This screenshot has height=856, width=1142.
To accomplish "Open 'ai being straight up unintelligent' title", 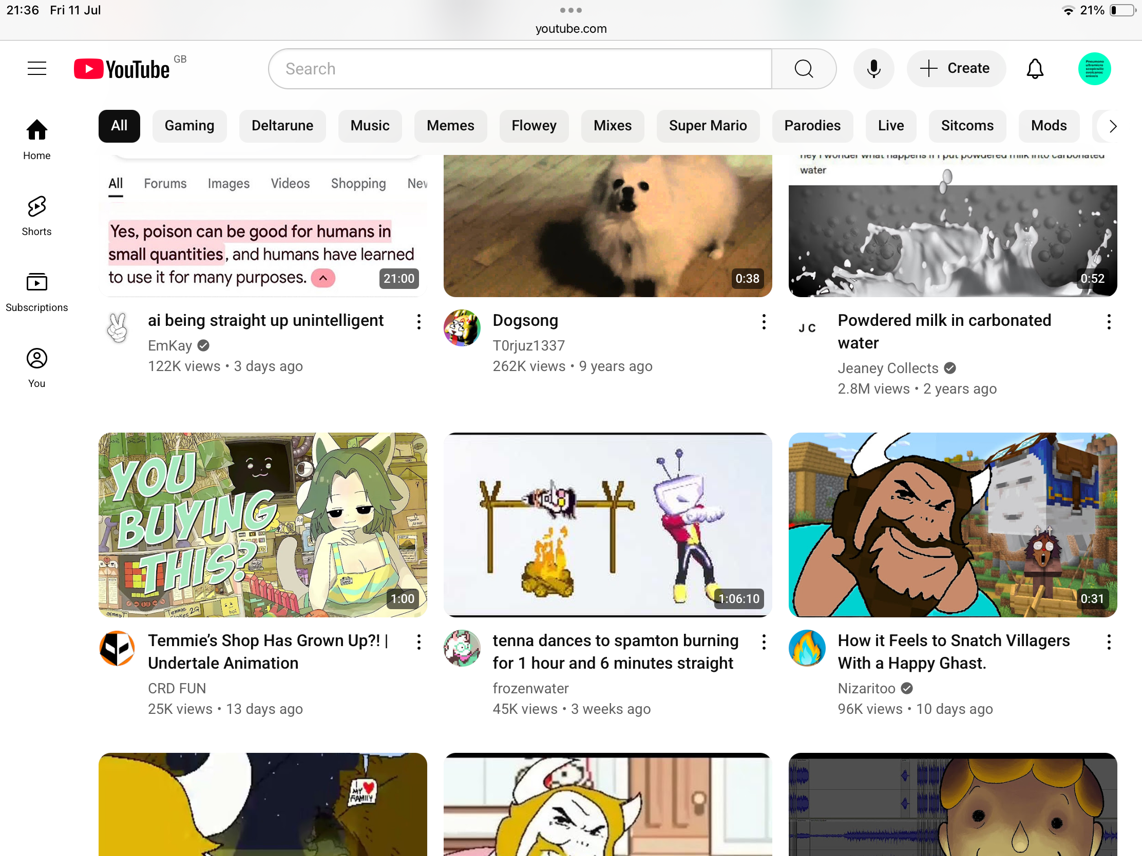I will point(265,320).
